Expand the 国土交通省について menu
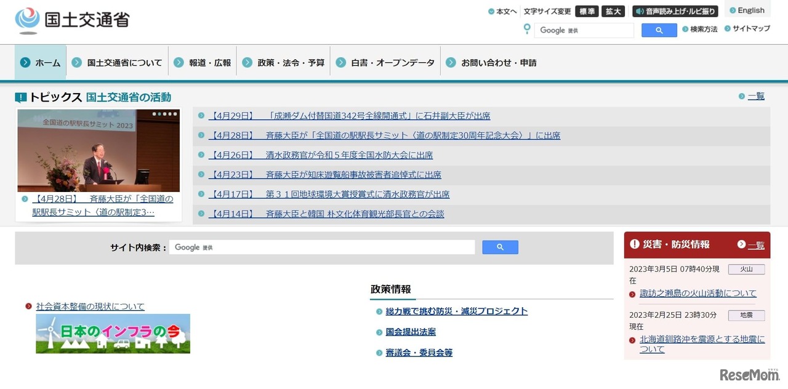788x389 pixels. [x=117, y=63]
